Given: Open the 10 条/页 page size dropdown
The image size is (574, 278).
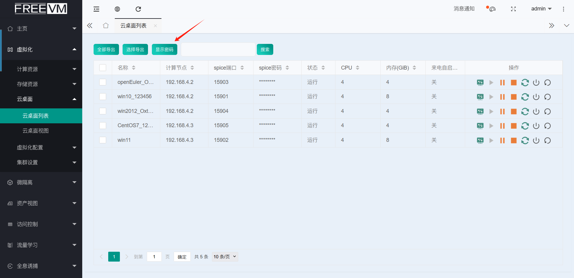Looking at the screenshot, I should click(225, 257).
